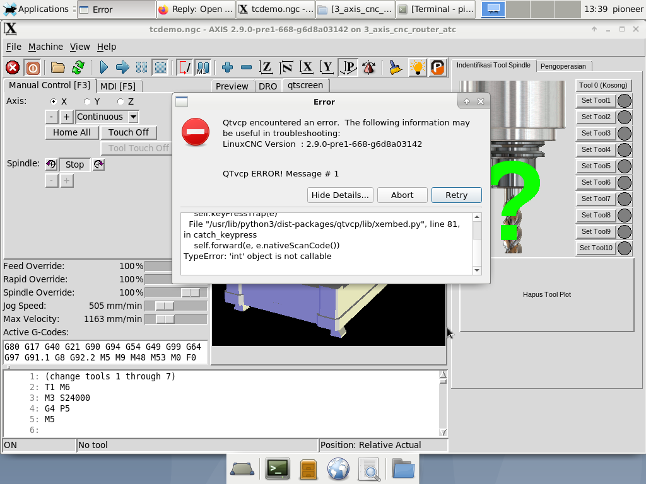The image size is (646, 484).
Task: Toggle the Emergency Stop toolbar icon
Action: pos(13,67)
